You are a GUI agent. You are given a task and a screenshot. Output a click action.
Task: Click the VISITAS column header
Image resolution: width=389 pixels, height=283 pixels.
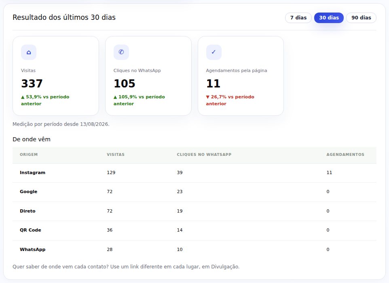point(116,155)
